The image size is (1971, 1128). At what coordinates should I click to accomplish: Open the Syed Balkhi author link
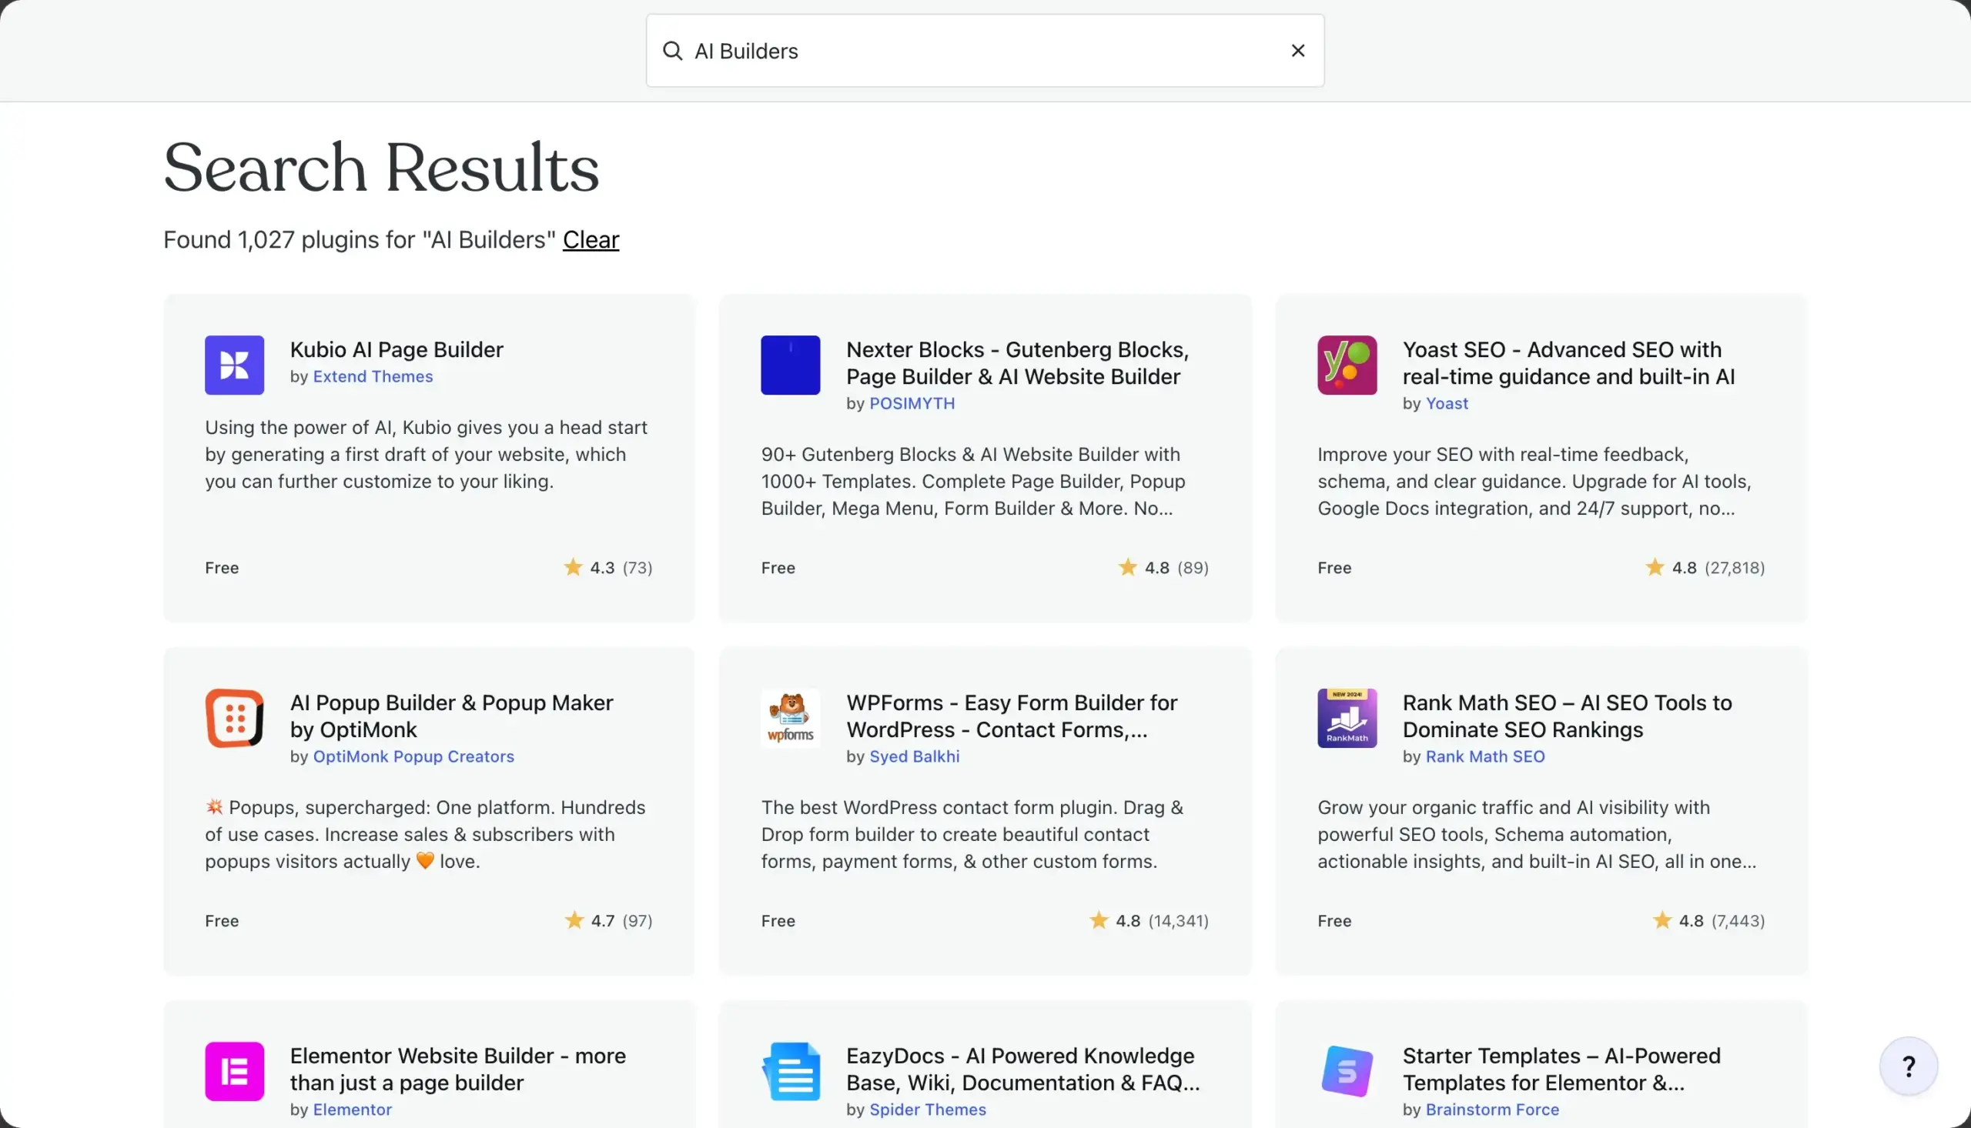pyautogui.click(x=914, y=757)
